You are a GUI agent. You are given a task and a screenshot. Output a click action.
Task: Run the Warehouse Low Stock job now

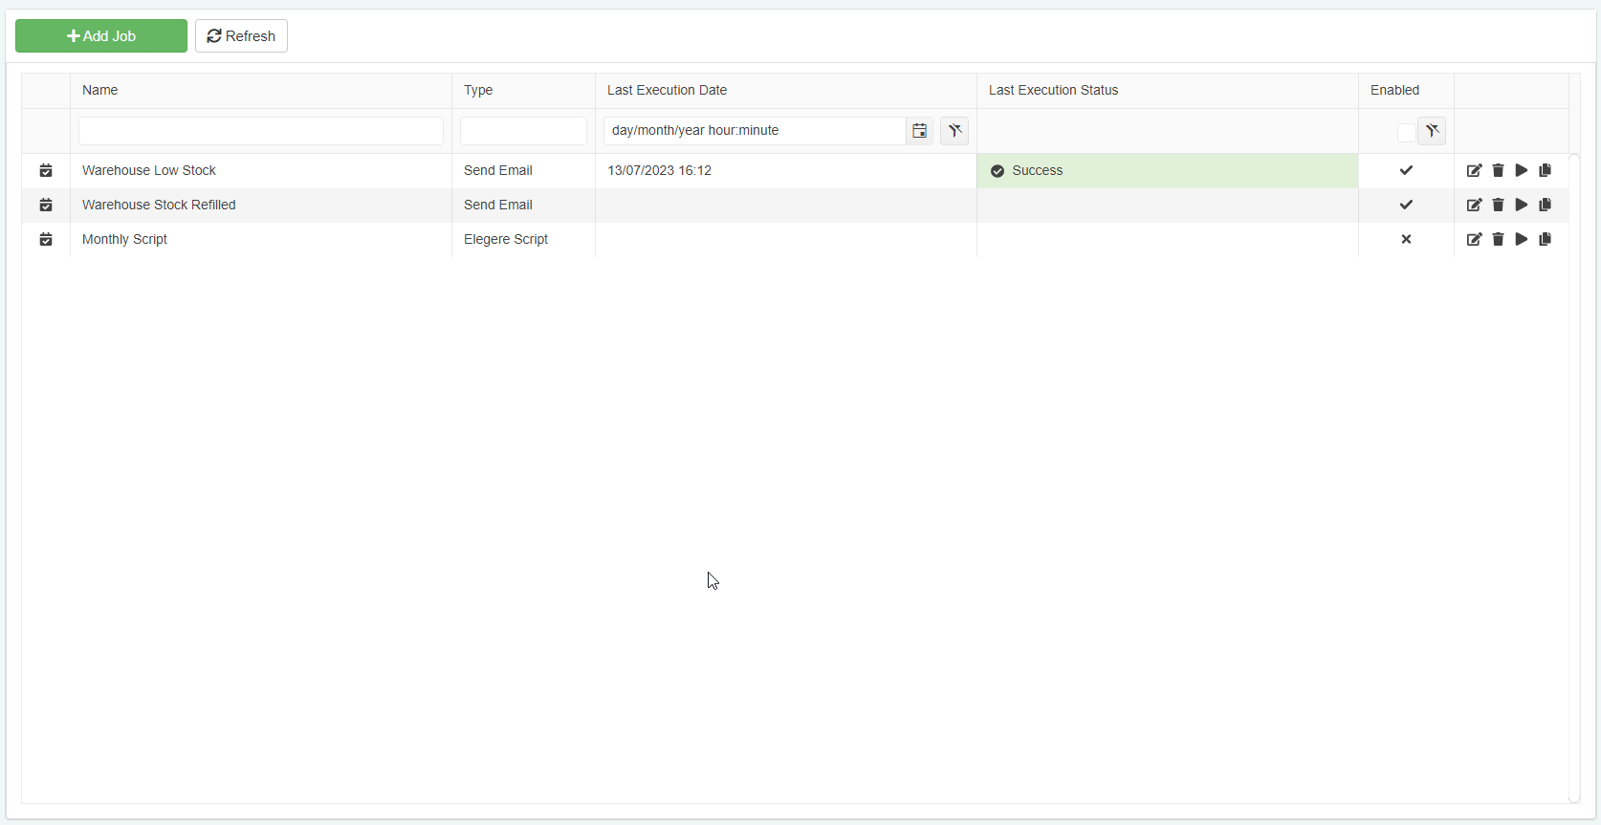1522,171
